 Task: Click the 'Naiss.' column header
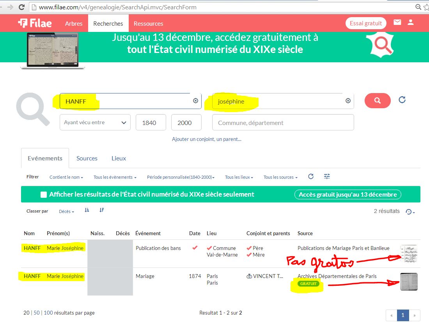[97, 233]
